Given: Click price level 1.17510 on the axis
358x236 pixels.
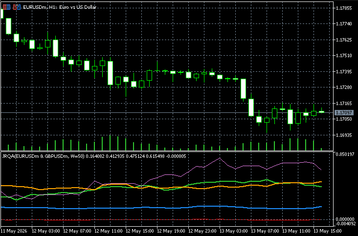Looking at the screenshot, I should point(344,55).
